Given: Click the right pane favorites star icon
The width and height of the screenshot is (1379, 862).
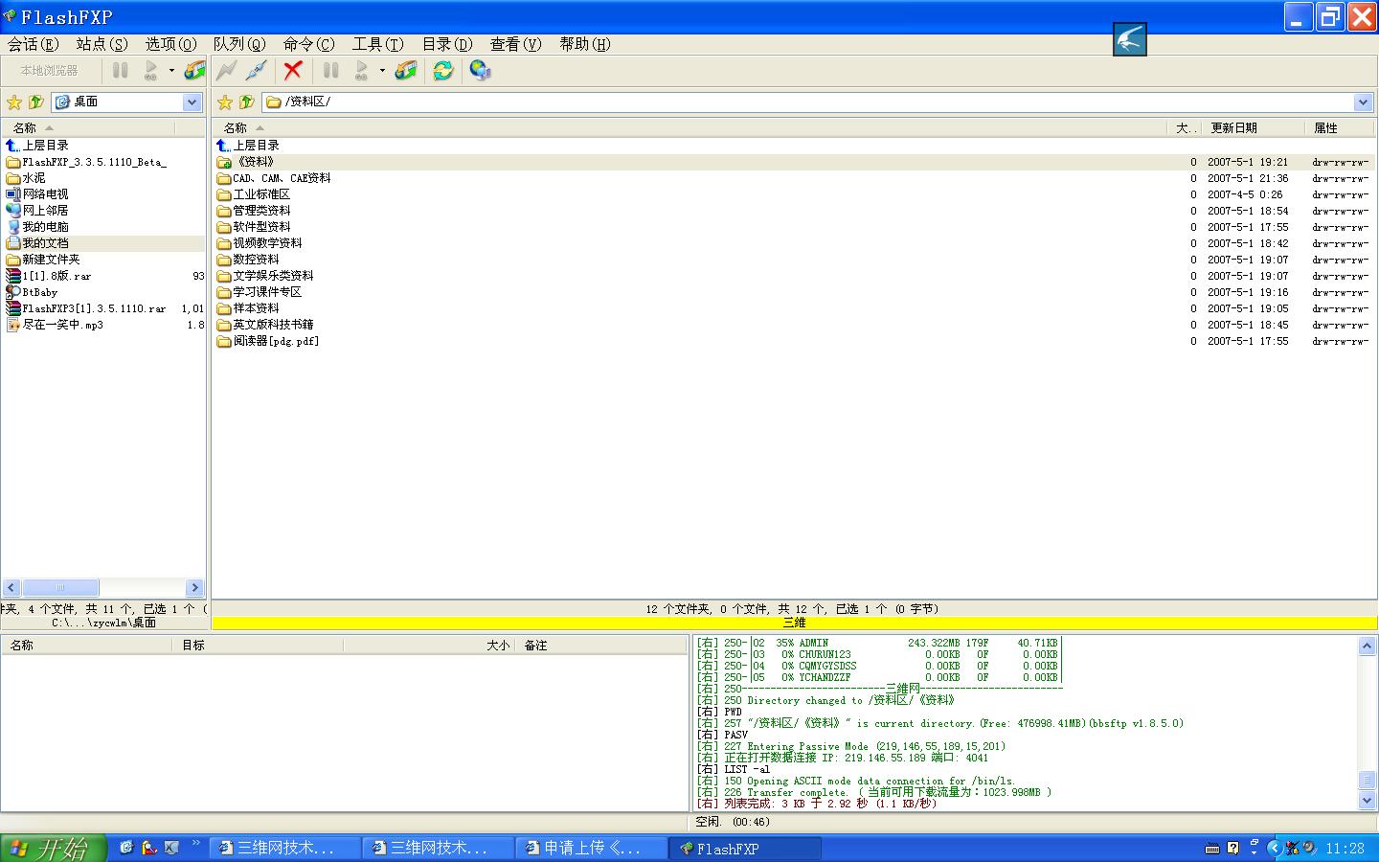Looking at the screenshot, I should [225, 102].
